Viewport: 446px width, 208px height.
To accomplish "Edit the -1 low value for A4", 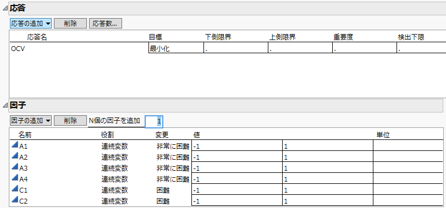I will [x=237, y=178].
